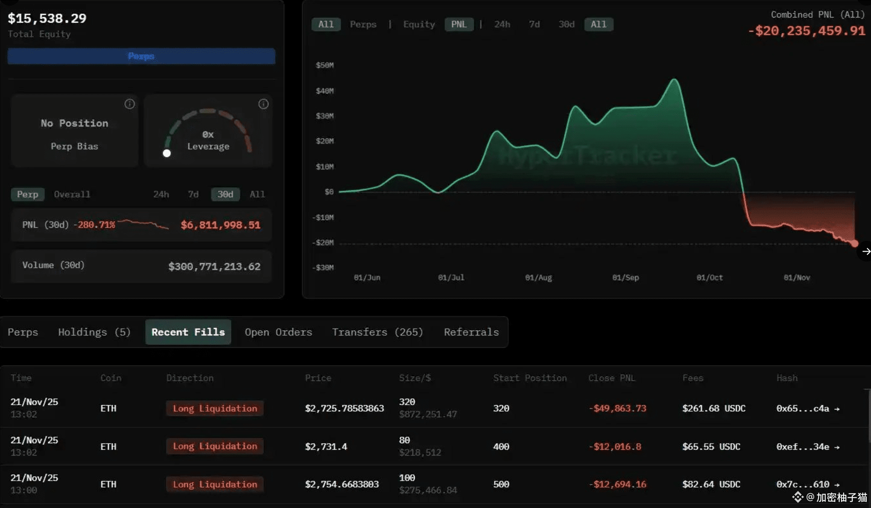This screenshot has height=508, width=871.
Task: Toggle chart to Equity mode
Action: click(x=419, y=24)
